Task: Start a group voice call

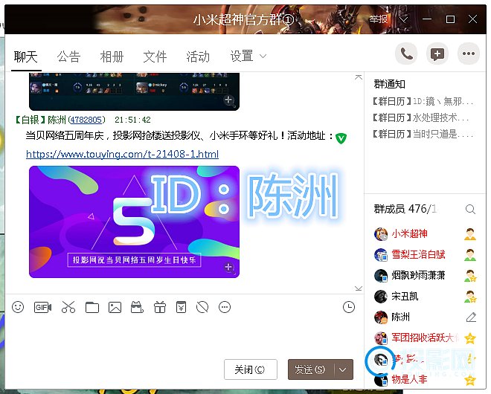Action: click(406, 54)
